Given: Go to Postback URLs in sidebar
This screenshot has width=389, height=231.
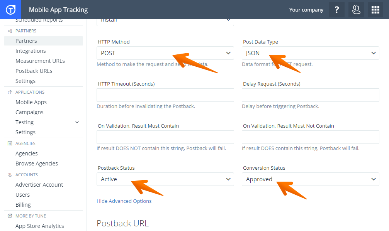Looking at the screenshot, I should [x=34, y=71].
